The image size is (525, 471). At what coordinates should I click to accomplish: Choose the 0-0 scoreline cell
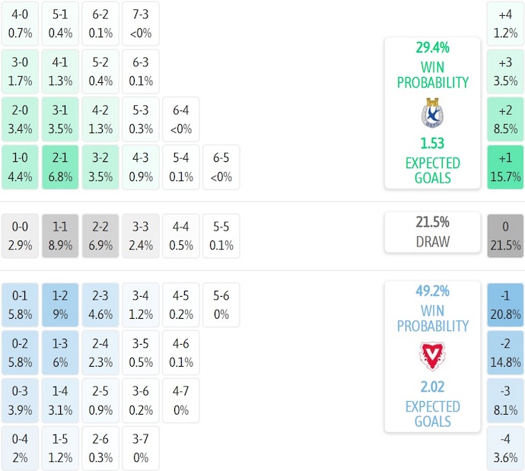coord(21,236)
